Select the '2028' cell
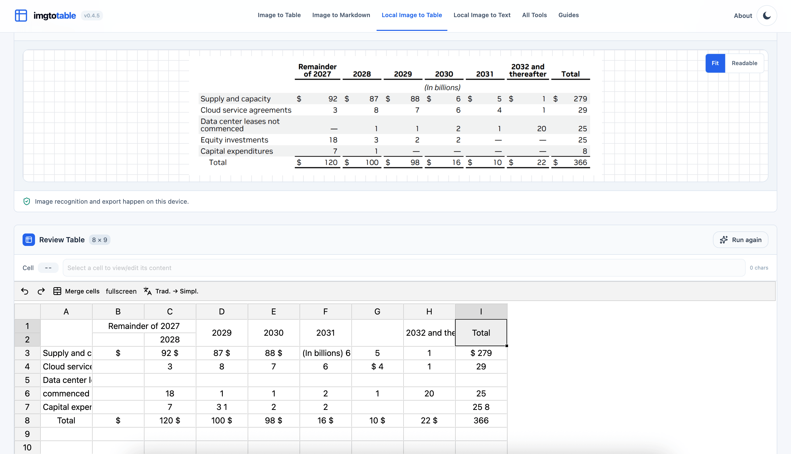This screenshot has width=791, height=454. [x=170, y=339]
